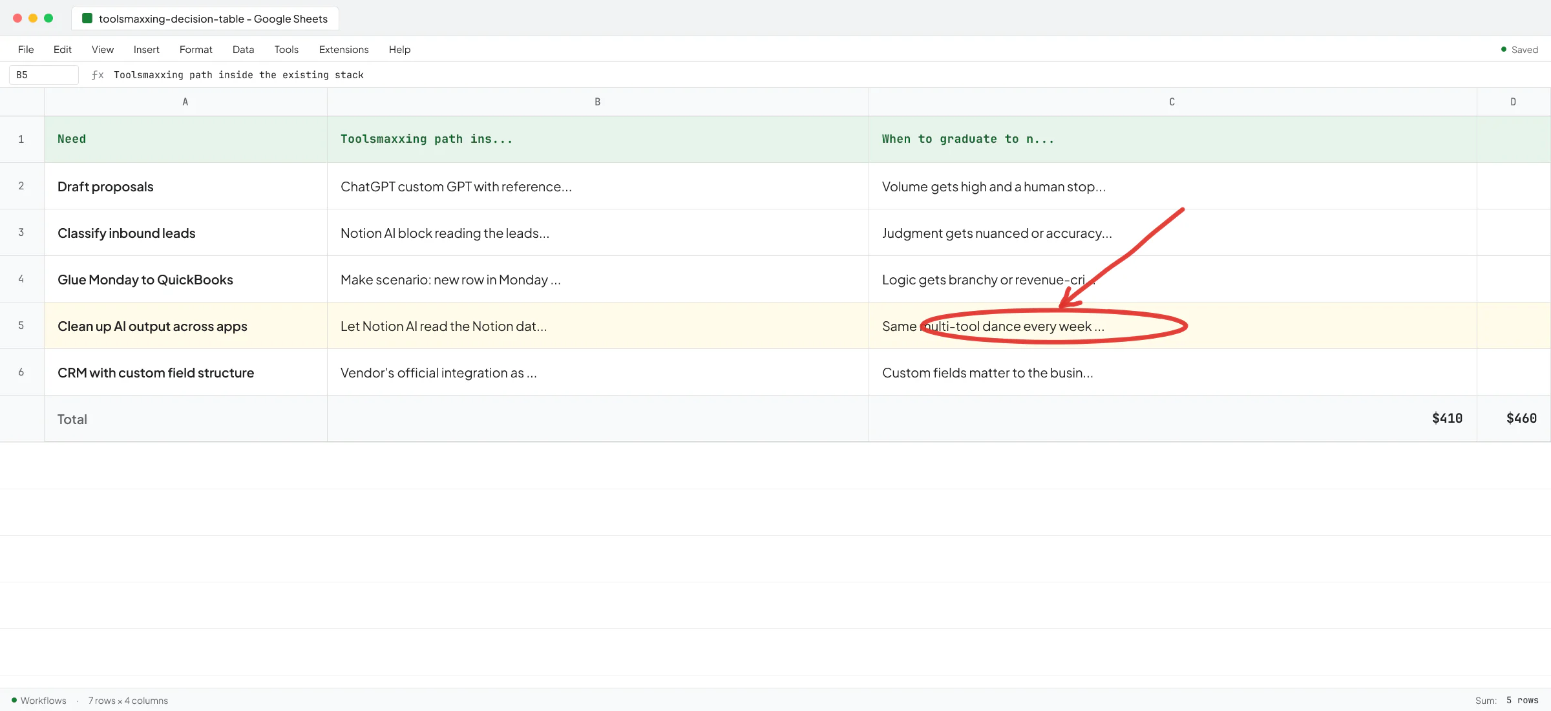The width and height of the screenshot is (1551, 711).
Task: Click the green Sheets icon in the tab
Action: pos(87,18)
